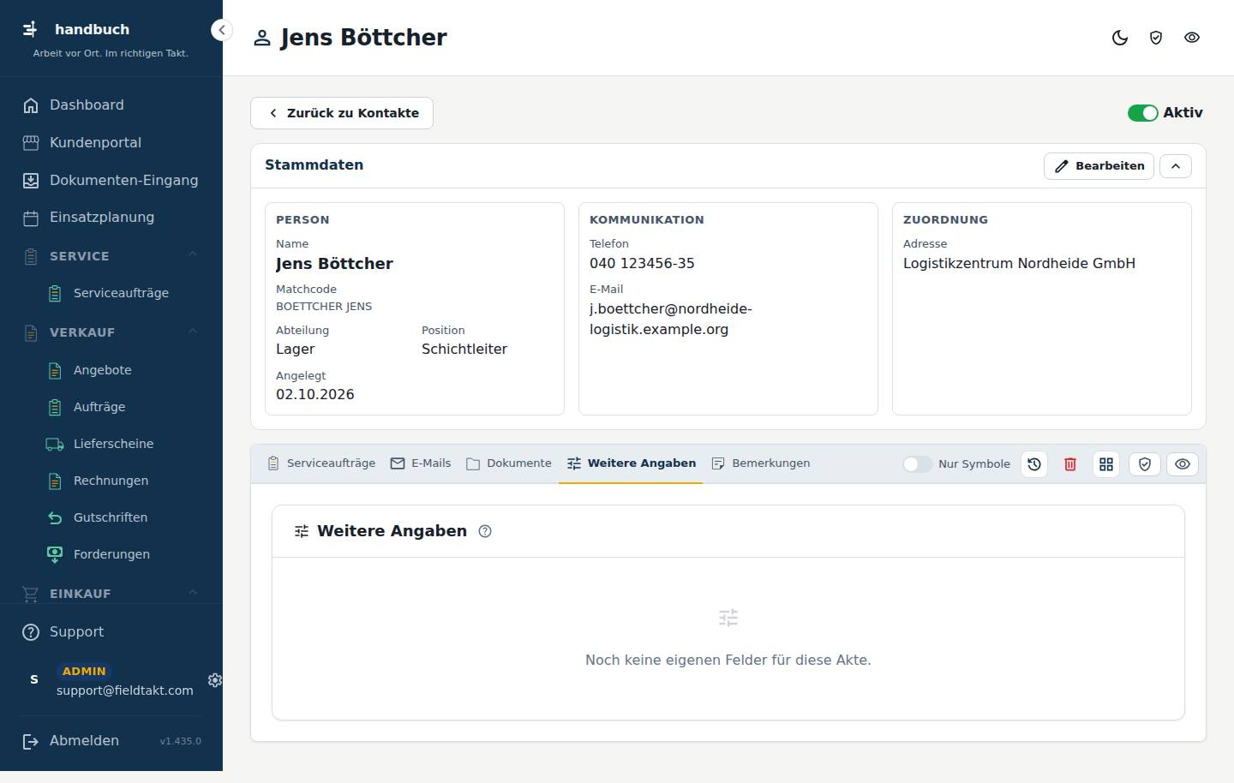Collapse the VERKAUF sidebar section
The image size is (1234, 783).
(x=111, y=332)
